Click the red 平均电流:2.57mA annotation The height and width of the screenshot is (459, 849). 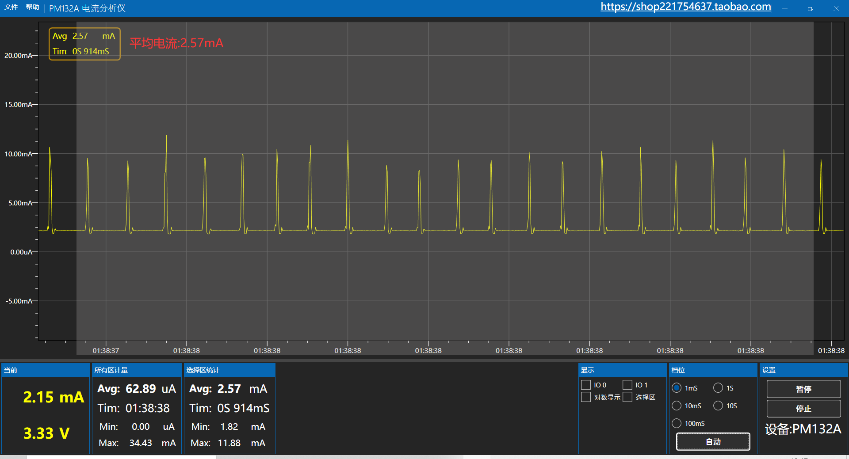(x=176, y=43)
